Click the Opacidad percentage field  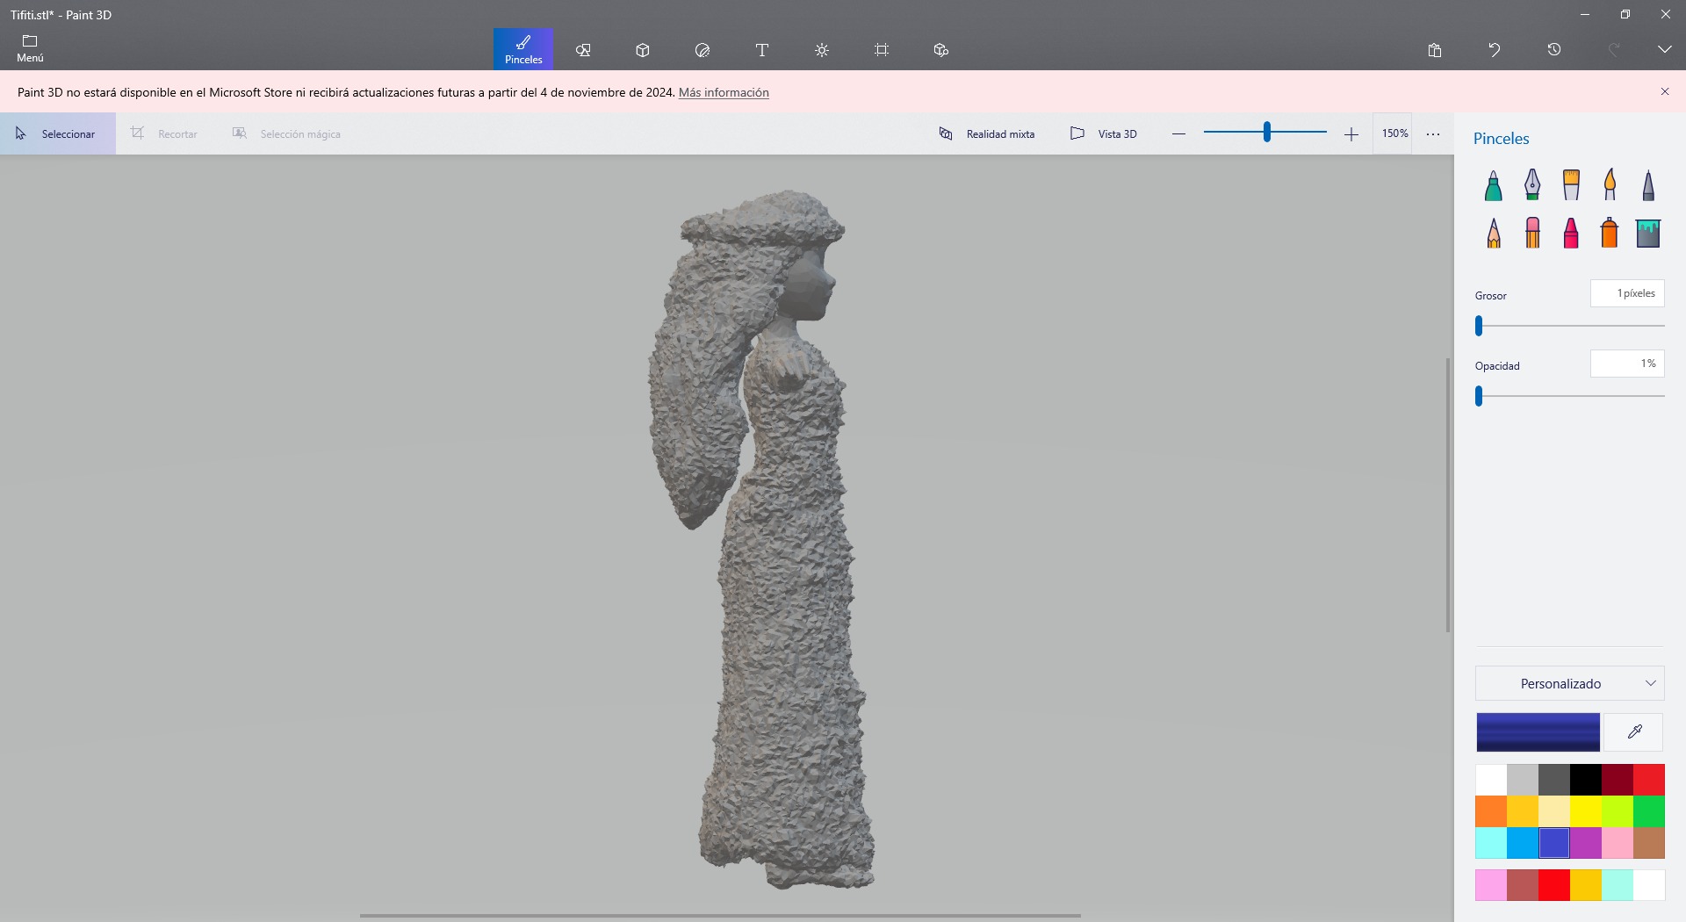click(x=1627, y=364)
